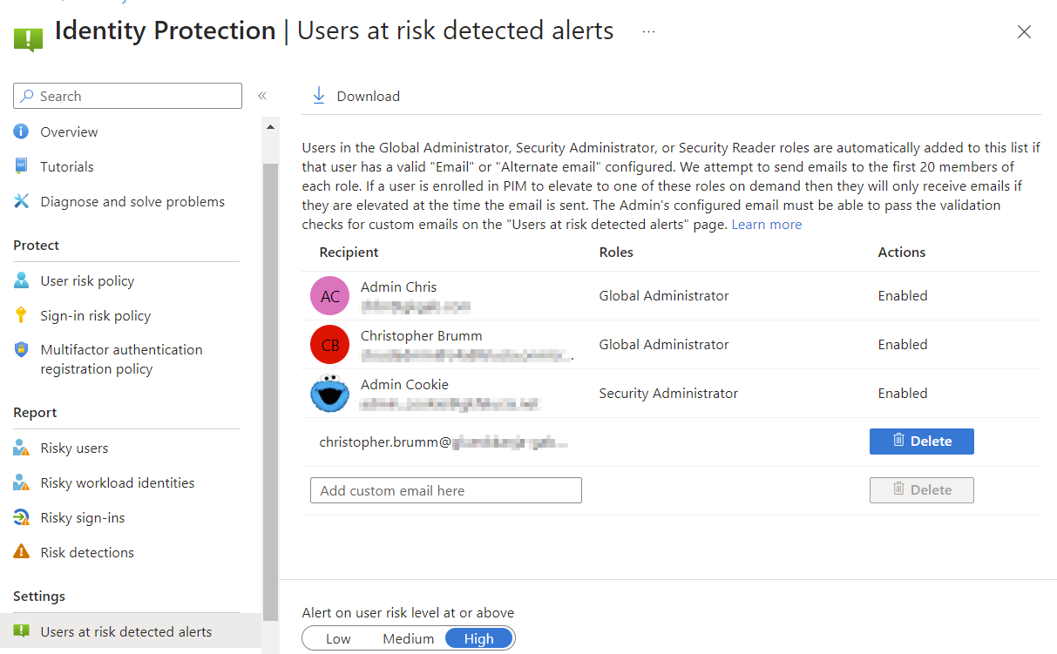Screen dimensions: 1057x654
Task: Open the Overview section
Action: tap(69, 131)
